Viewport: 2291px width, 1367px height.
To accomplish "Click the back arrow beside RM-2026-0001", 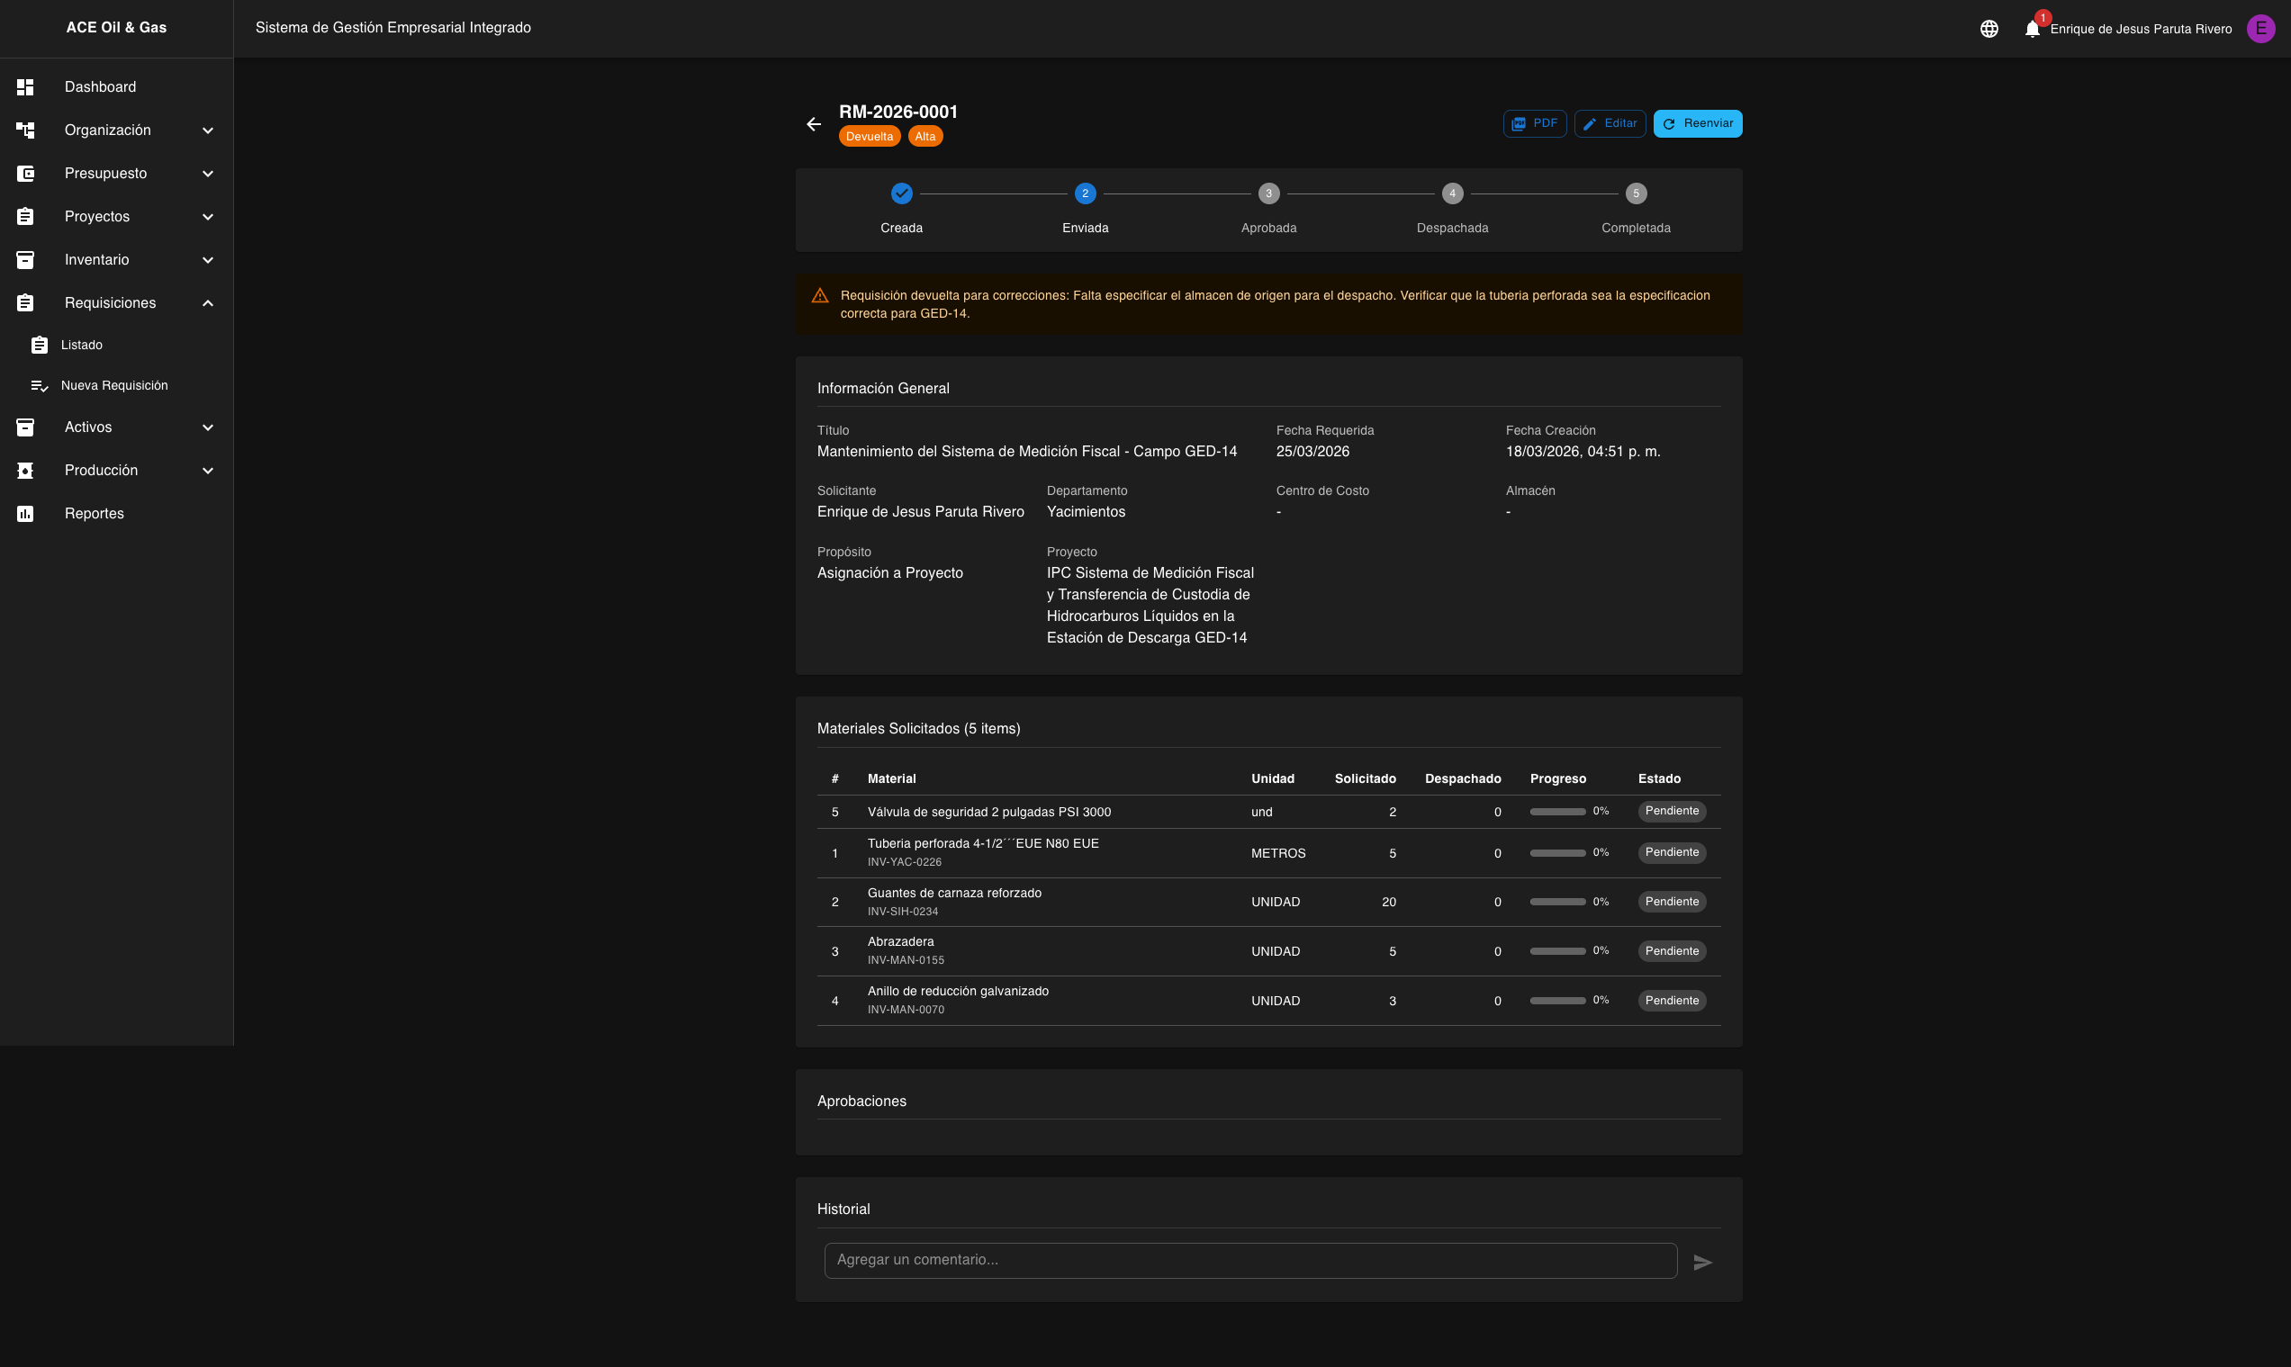I will (814, 124).
